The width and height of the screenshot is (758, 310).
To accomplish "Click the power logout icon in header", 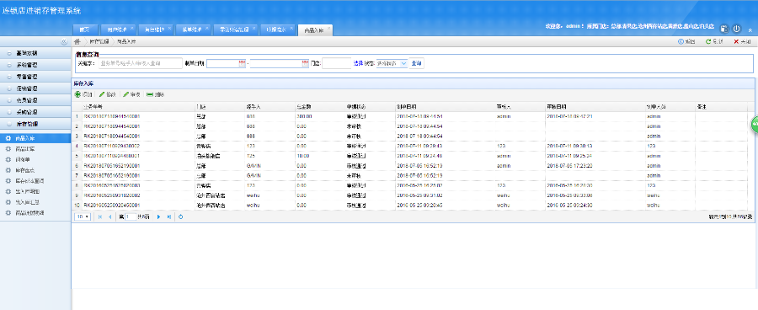I will 737,29.
